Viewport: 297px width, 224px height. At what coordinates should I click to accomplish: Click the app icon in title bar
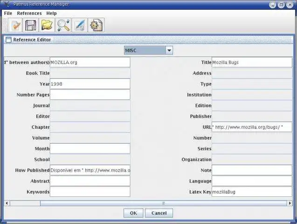point(7,4)
